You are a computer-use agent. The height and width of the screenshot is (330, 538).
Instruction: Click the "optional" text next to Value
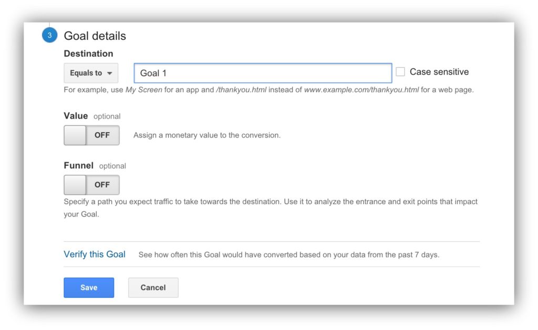coord(107,116)
